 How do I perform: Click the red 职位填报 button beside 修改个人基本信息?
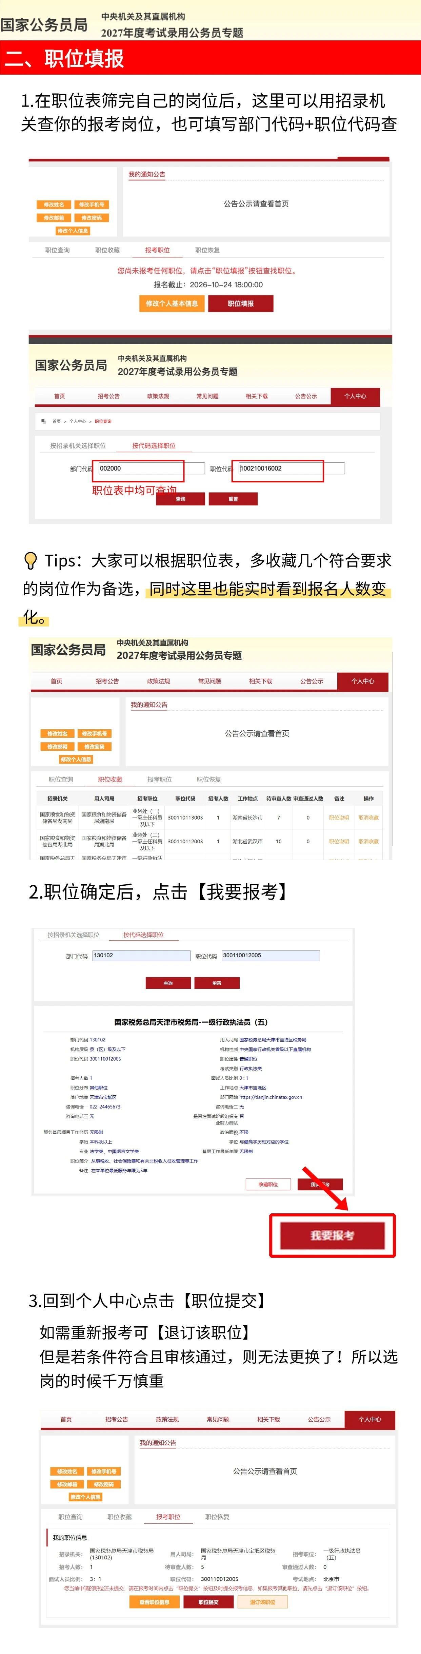point(241,304)
